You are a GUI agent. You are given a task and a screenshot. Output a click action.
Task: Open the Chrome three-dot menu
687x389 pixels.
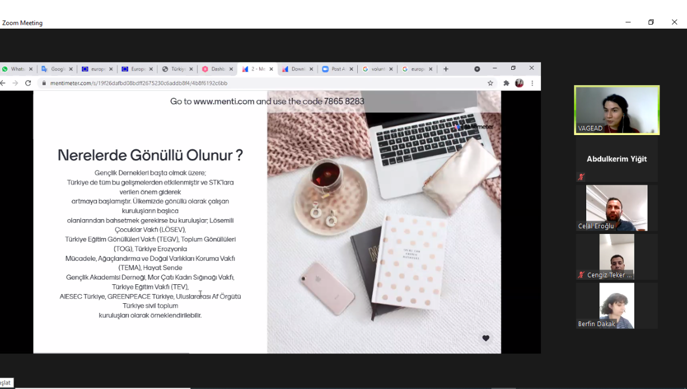click(532, 83)
